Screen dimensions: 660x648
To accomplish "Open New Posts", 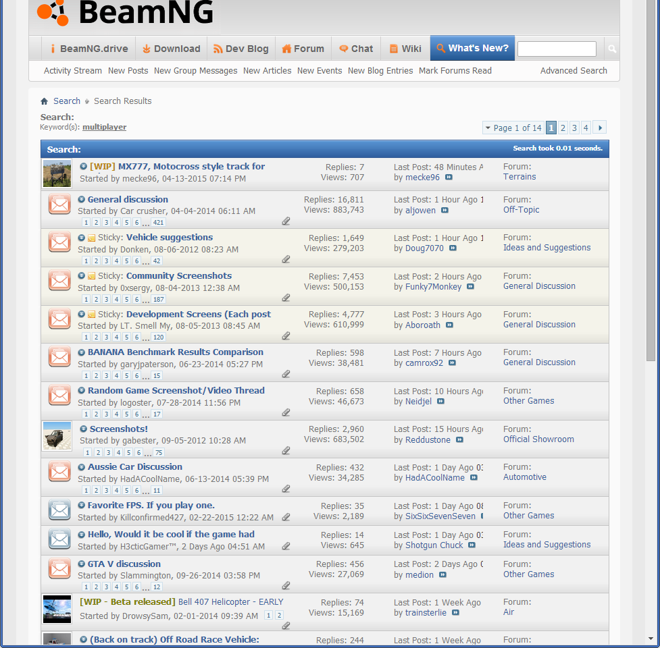I will click(x=128, y=71).
